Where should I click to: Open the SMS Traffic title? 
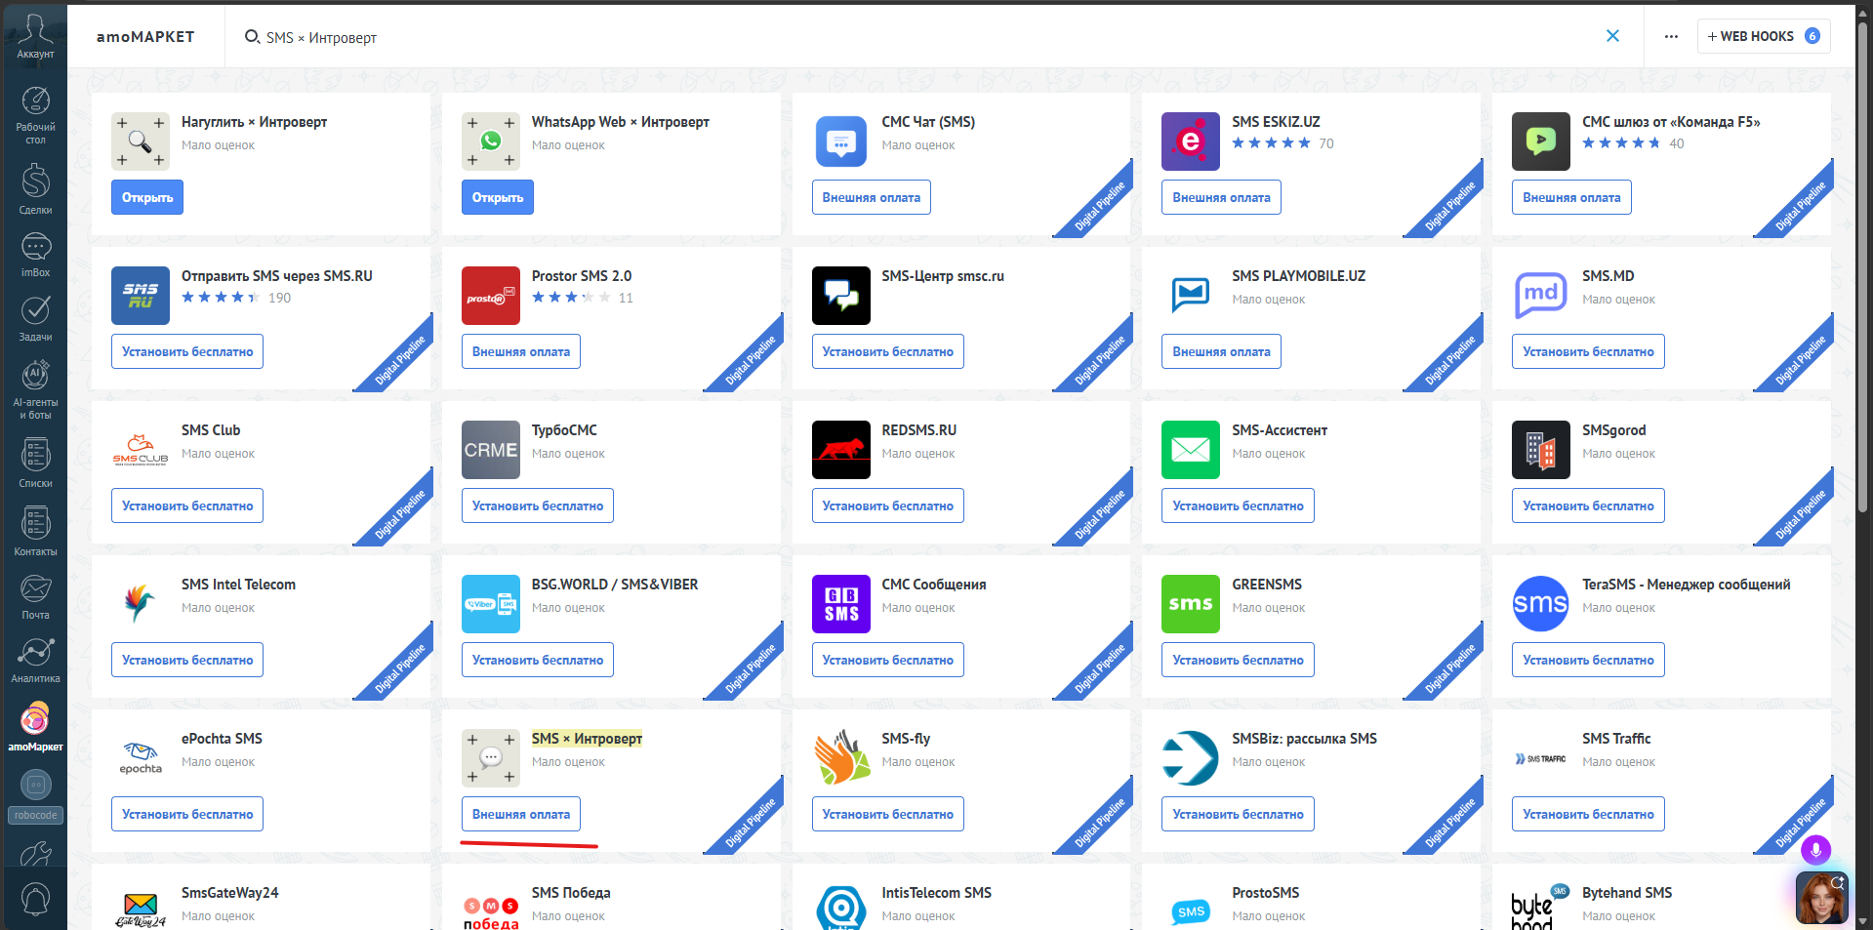pyautogui.click(x=1616, y=739)
